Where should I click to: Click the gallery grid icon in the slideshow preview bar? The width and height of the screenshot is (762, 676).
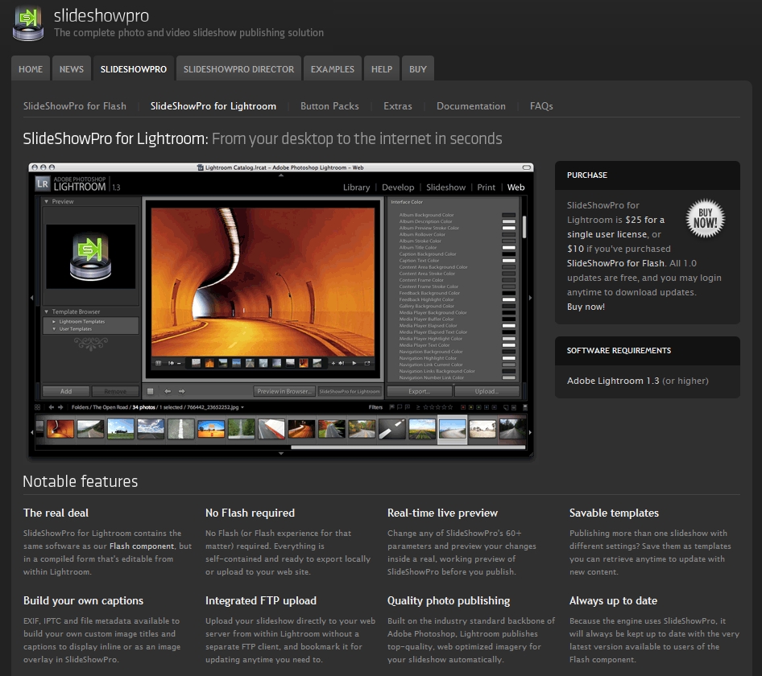pyautogui.click(x=159, y=363)
